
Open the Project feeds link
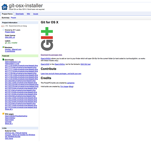10,32
